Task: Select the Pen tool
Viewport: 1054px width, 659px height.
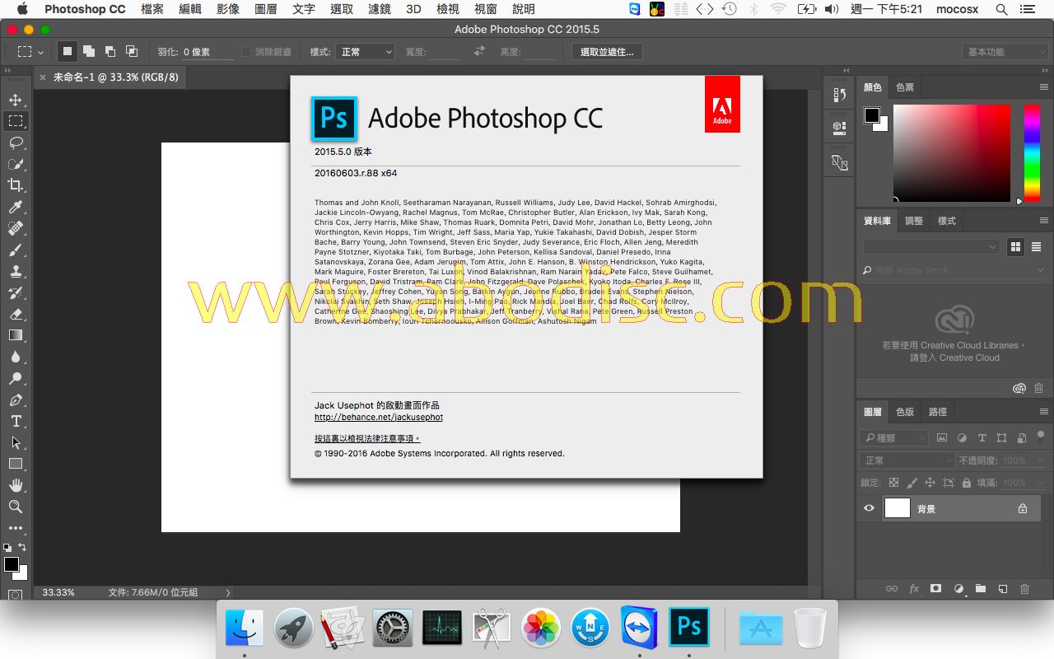Action: (15, 400)
